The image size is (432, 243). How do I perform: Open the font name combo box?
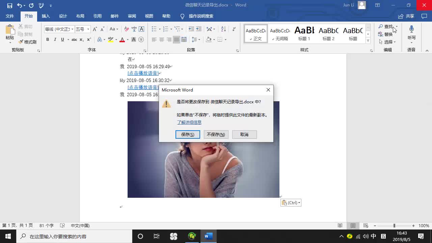click(59, 29)
